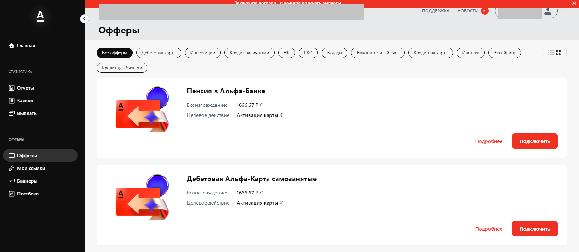Open Дебетовая Альфа-Карта самозанятые title
The image size is (579, 252).
pyautogui.click(x=252, y=179)
